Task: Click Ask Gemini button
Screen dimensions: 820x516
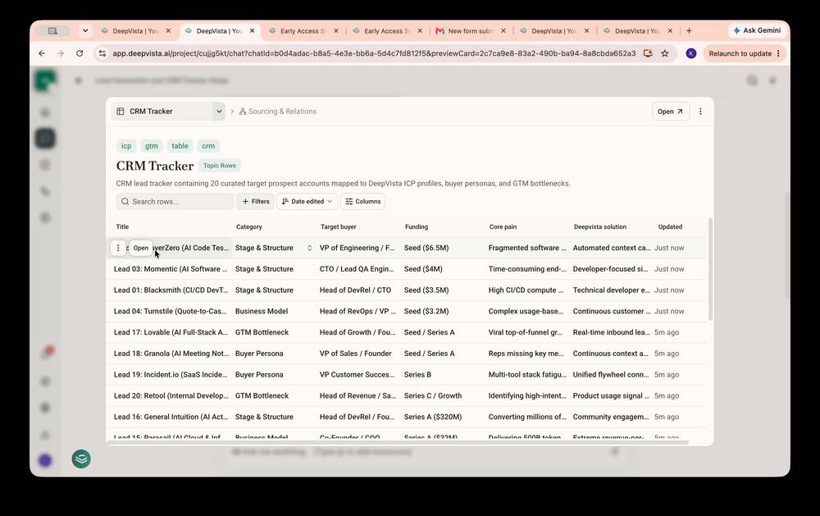Action: [x=757, y=30]
